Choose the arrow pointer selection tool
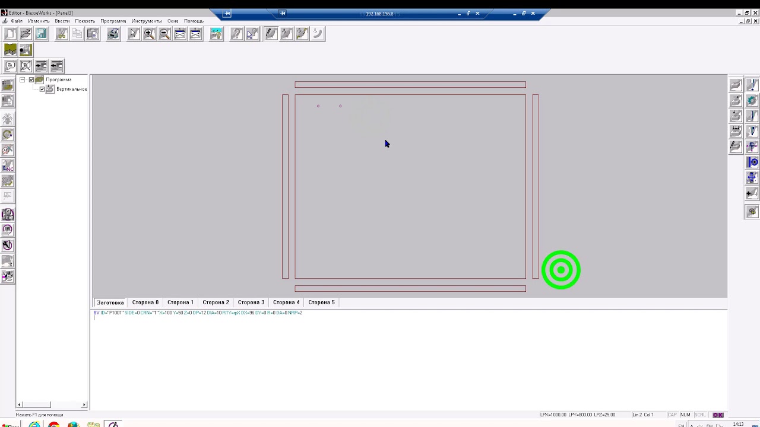 134,34
